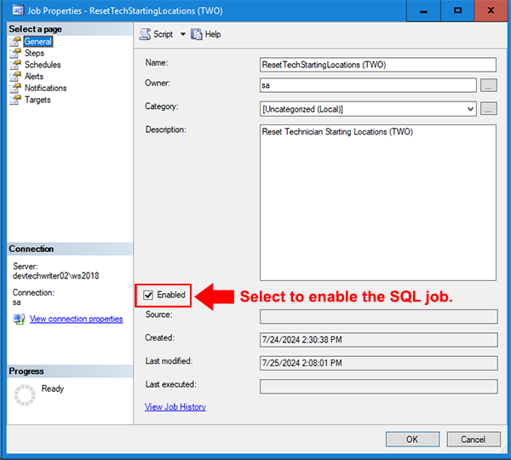The image size is (511, 460).
Task: Click inside the Description text box
Action: tap(377, 203)
